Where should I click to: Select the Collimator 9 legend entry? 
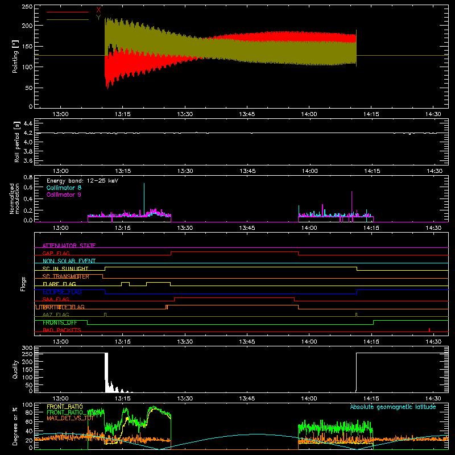coord(64,195)
